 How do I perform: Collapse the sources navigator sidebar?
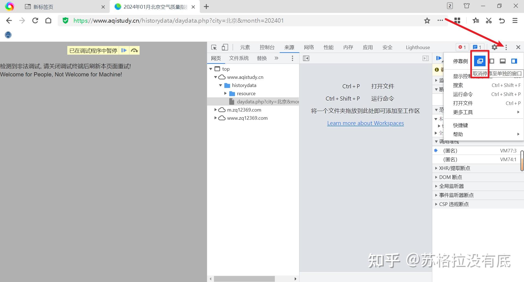click(x=306, y=58)
